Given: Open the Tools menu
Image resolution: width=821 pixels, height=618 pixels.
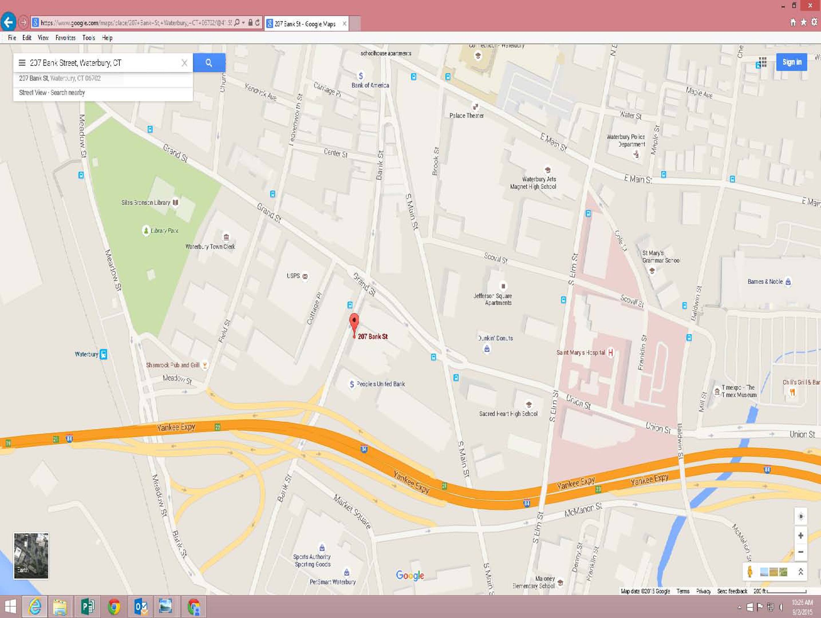Looking at the screenshot, I should [88, 38].
